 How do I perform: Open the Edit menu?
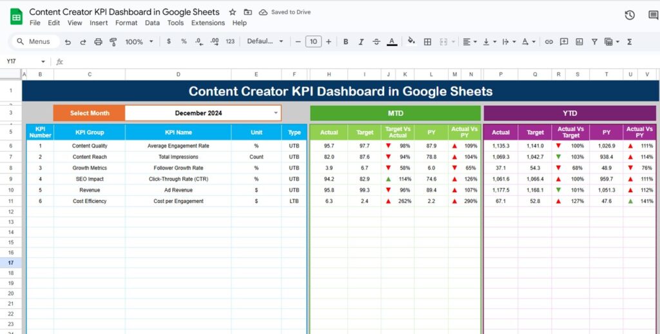[x=54, y=23]
